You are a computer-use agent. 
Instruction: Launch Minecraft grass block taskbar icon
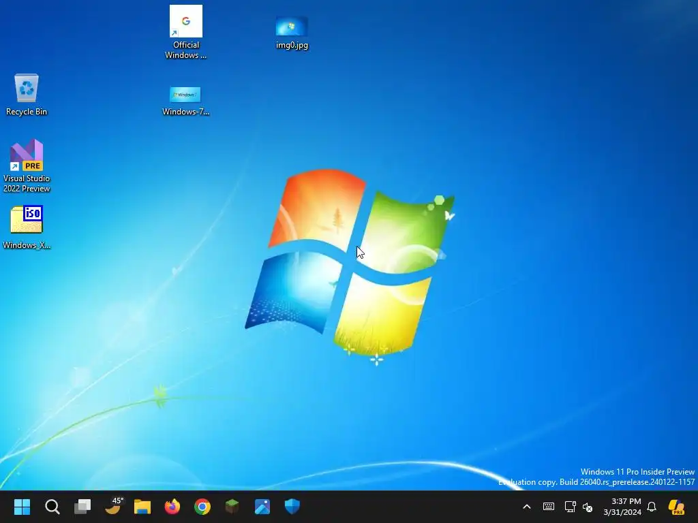coord(232,507)
